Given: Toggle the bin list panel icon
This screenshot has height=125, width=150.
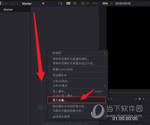Looking at the screenshot, I should tap(1, 3).
